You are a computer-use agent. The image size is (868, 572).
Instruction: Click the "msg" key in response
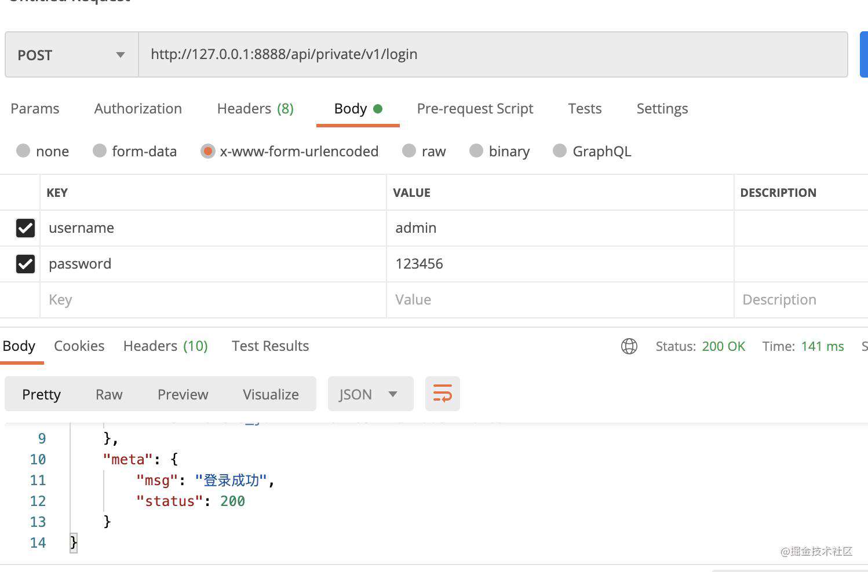point(156,481)
